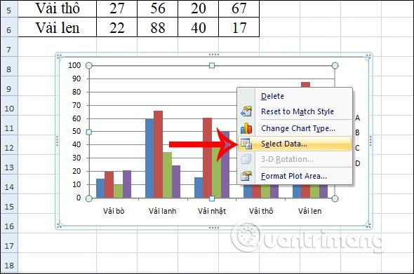Click the blue bar of Vải bò
The width and height of the screenshot is (414, 274).
tap(100, 189)
